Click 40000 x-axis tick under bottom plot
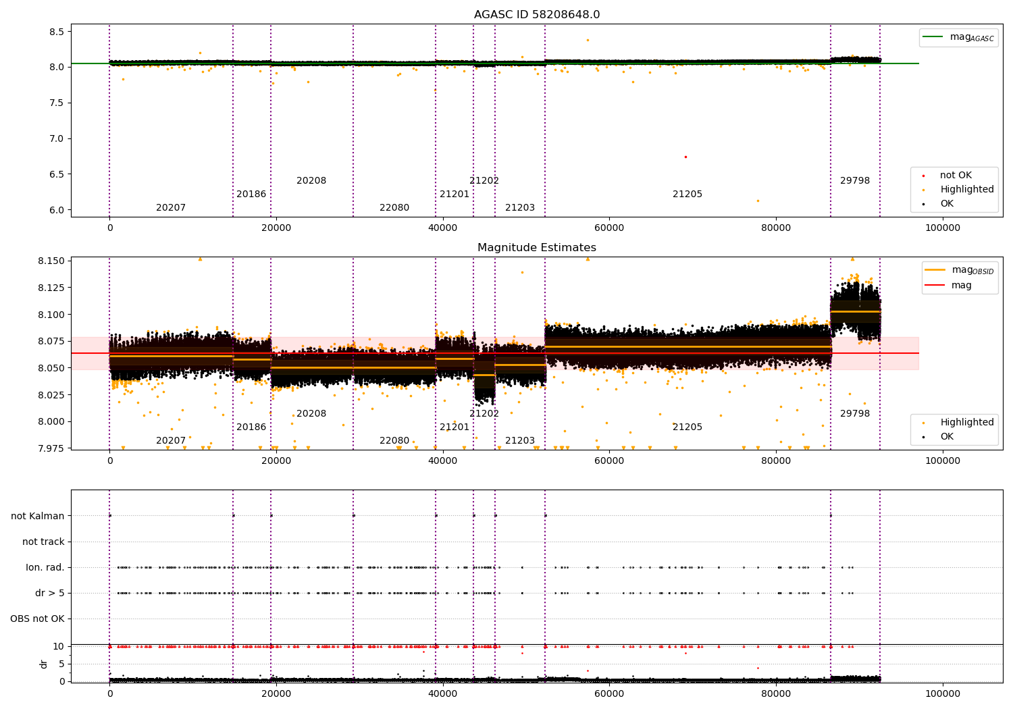Screen dimensions: 1013x709 tap(443, 694)
